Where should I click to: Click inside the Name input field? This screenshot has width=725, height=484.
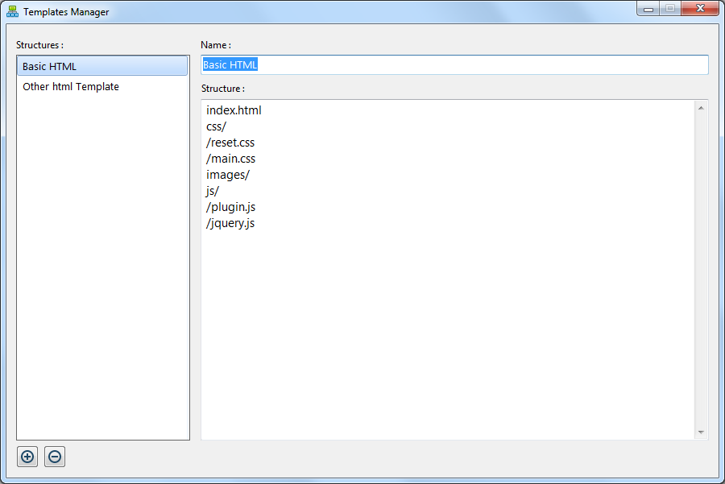pos(451,64)
